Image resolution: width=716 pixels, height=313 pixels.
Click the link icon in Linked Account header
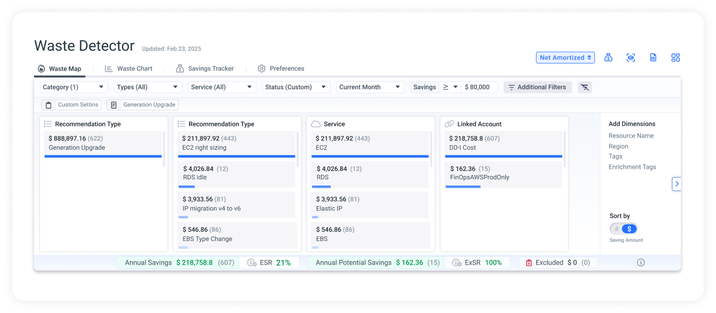coord(449,124)
